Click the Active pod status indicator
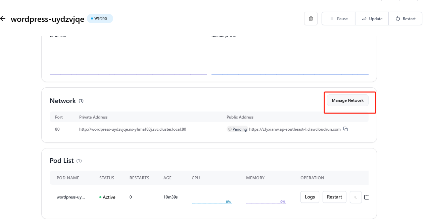Image resolution: width=427 pixels, height=222 pixels. pos(107,197)
